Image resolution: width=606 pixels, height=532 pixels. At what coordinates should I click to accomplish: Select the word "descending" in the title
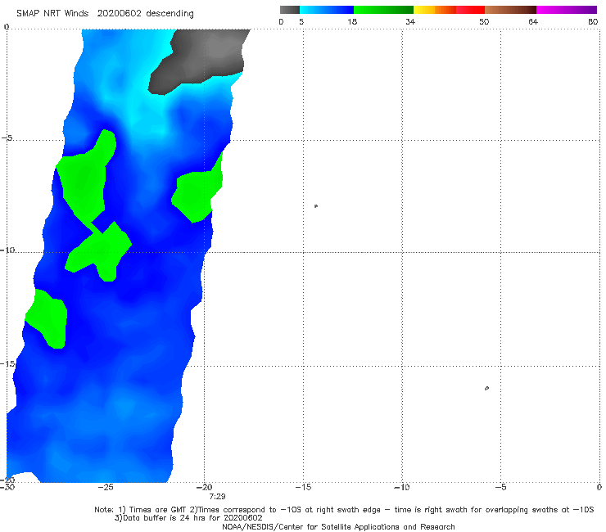(170, 14)
